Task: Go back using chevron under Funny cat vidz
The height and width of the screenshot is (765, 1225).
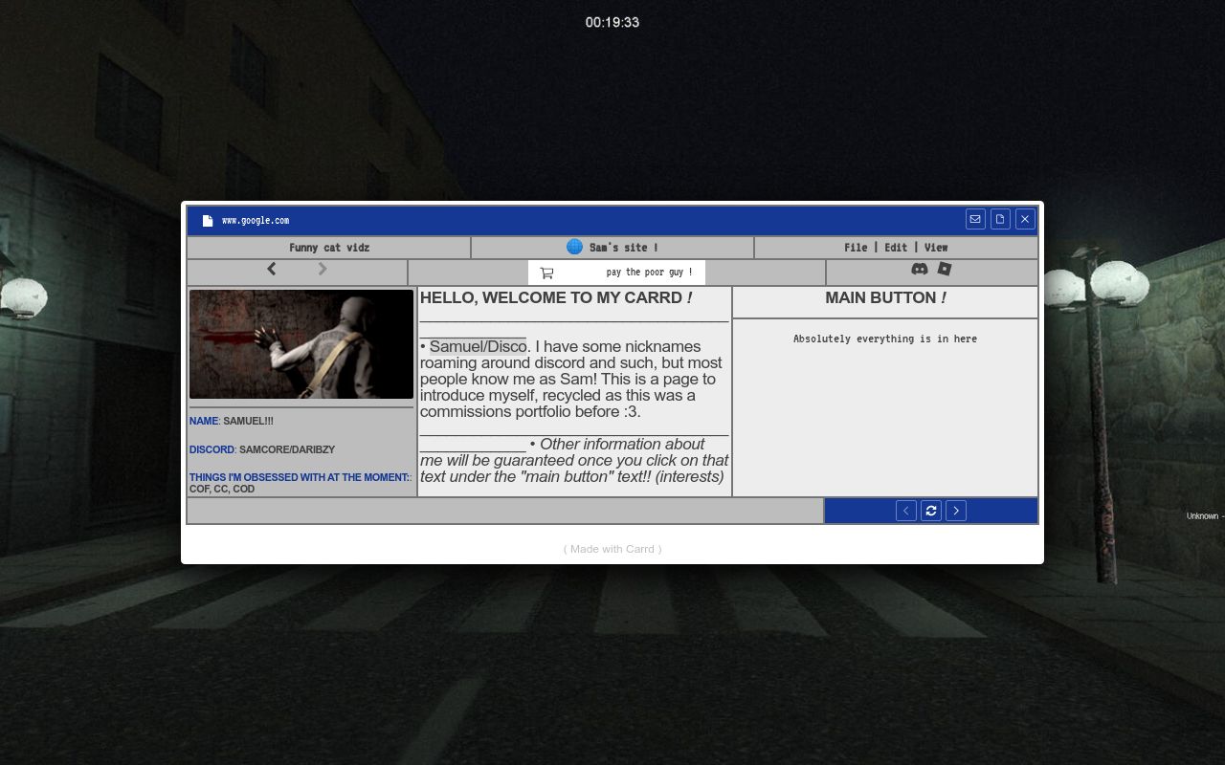Action: 272,270
